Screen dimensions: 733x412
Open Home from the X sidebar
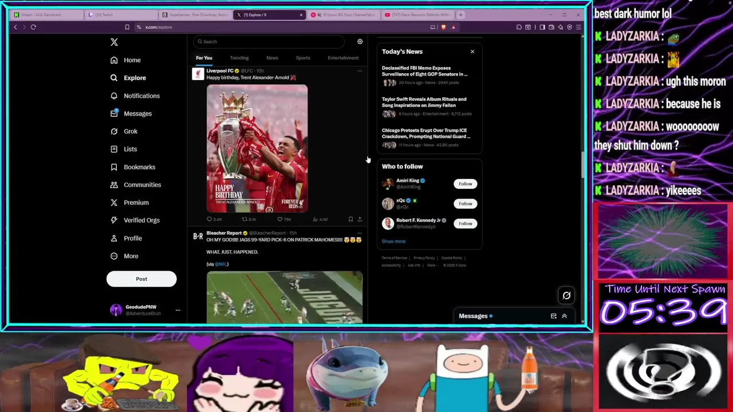tap(125, 60)
